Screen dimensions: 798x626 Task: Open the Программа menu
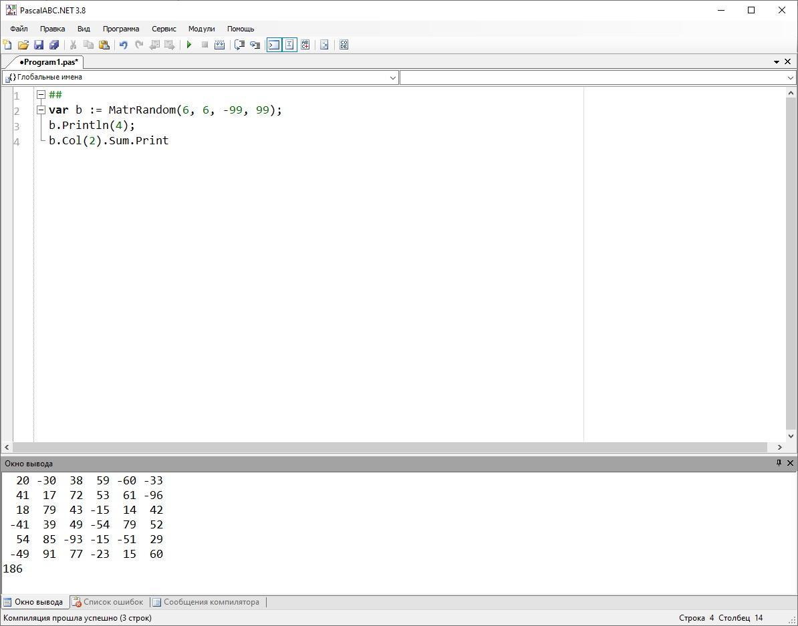120,29
